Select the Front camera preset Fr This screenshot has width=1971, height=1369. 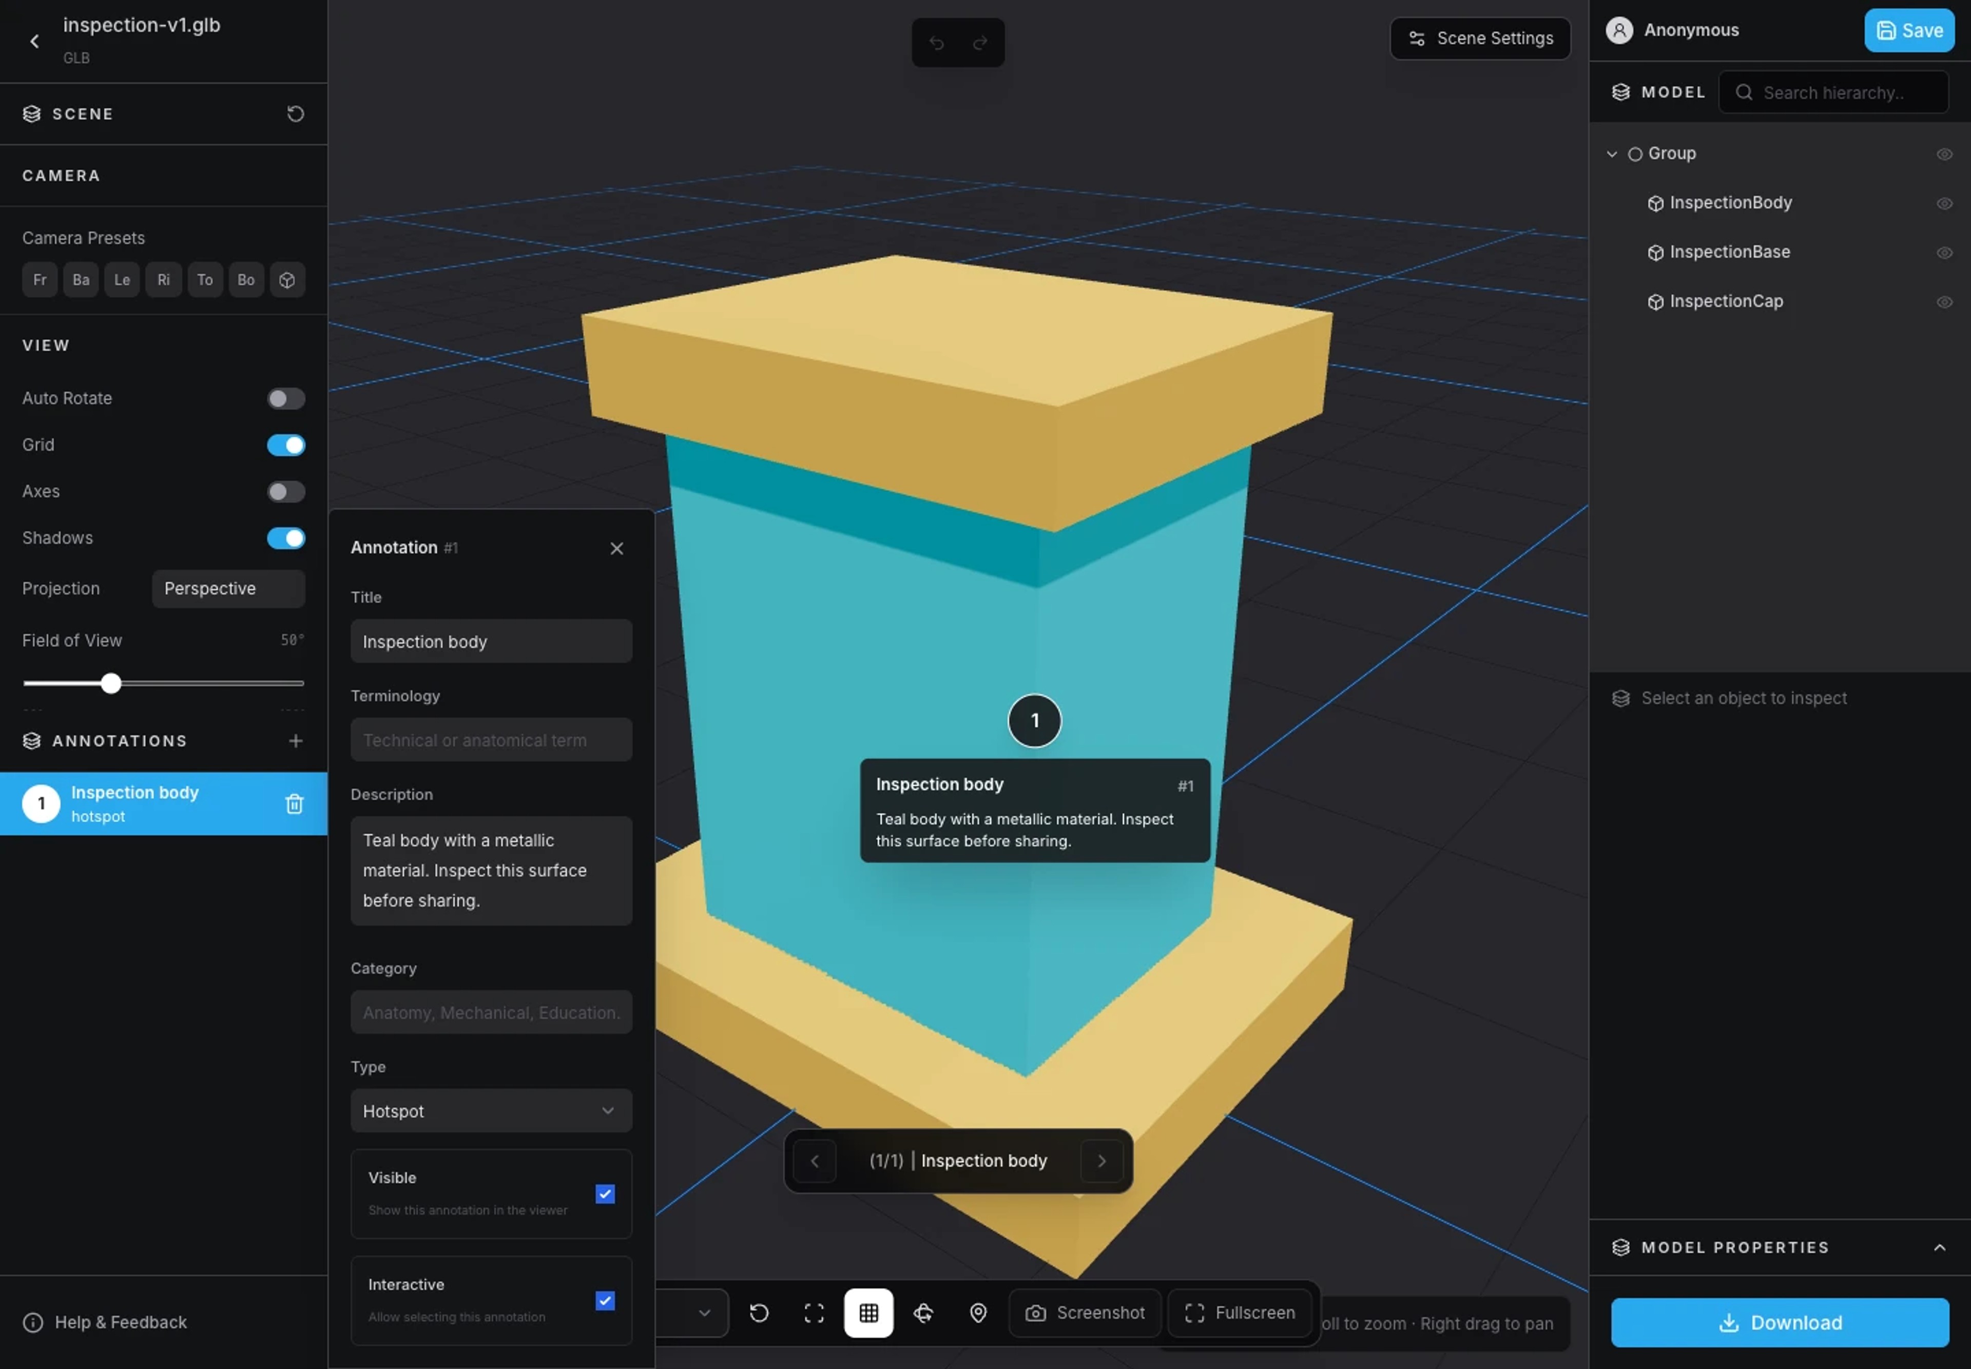click(x=40, y=280)
